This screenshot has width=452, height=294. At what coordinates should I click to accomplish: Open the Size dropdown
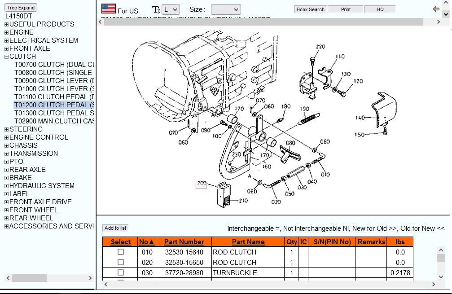[x=226, y=9]
